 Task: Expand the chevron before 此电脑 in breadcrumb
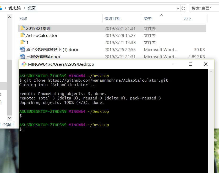pos(6,8)
